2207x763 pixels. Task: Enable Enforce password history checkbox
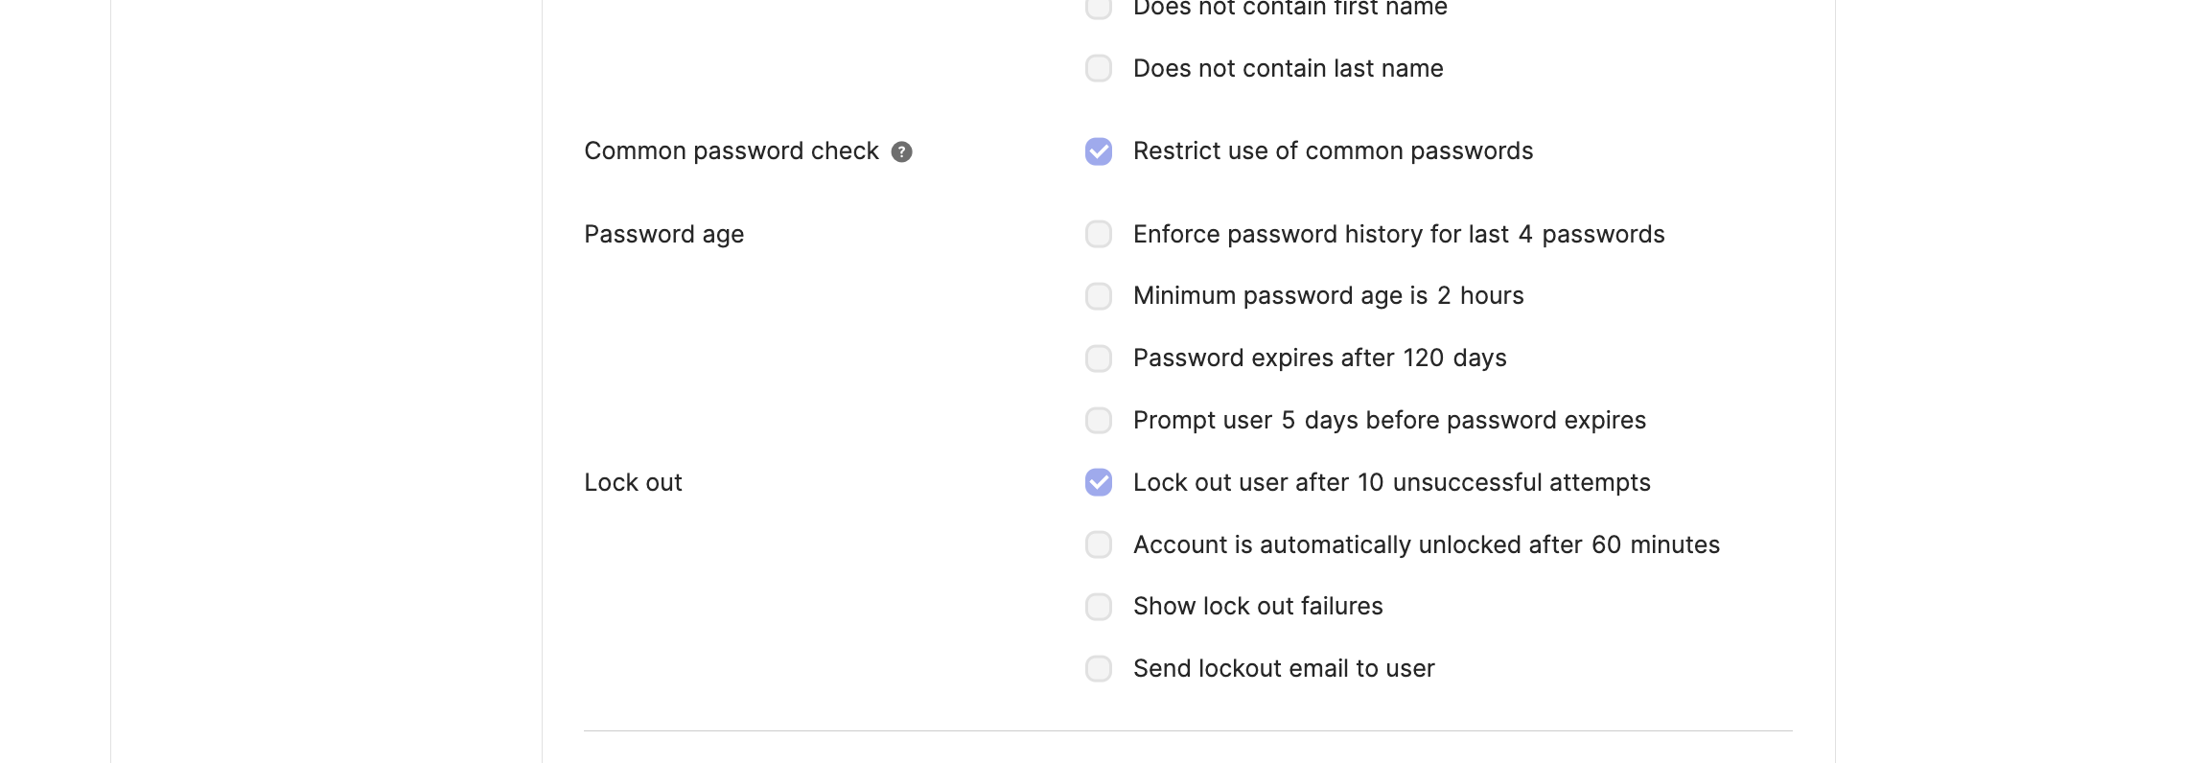click(x=1099, y=235)
